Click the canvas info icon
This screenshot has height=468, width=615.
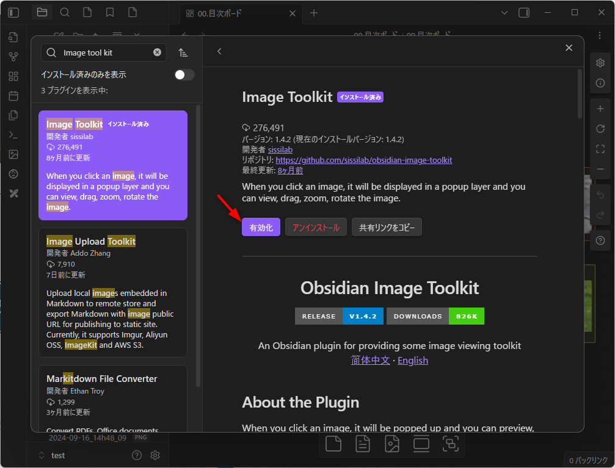[600, 83]
